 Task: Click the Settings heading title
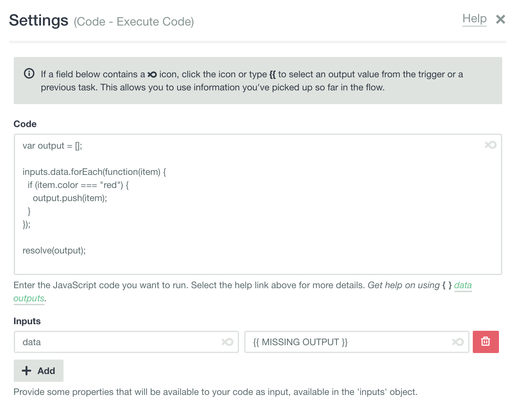39,20
